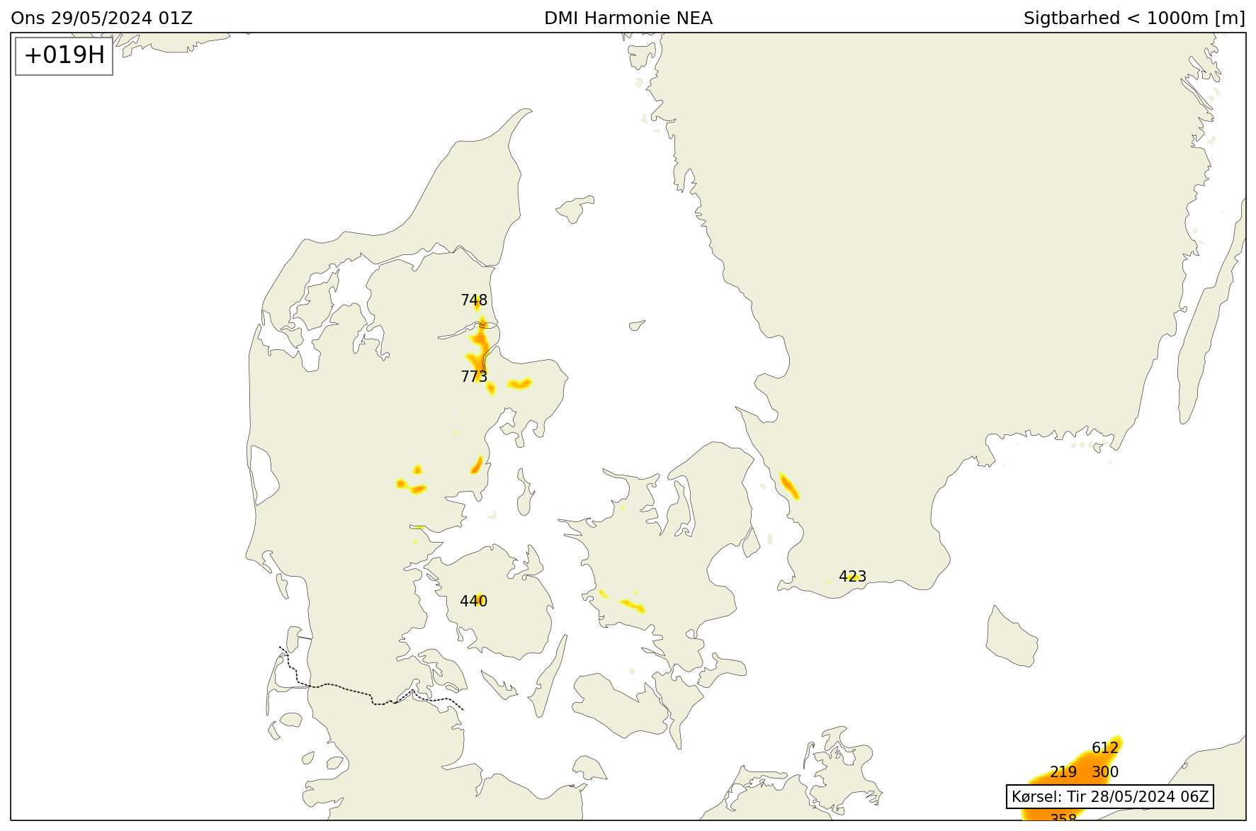Click the visibility value 358 at bottom edge
The image size is (1256, 831).
[x=1063, y=817]
